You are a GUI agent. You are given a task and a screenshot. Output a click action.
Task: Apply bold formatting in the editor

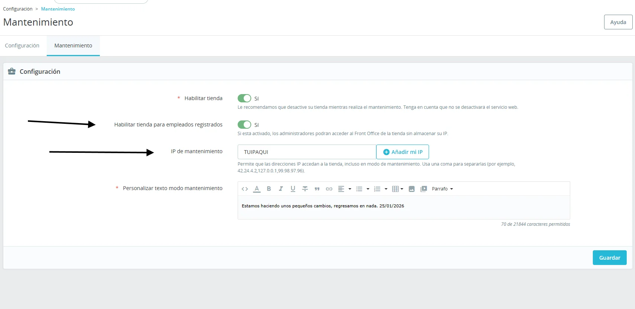[x=269, y=189]
